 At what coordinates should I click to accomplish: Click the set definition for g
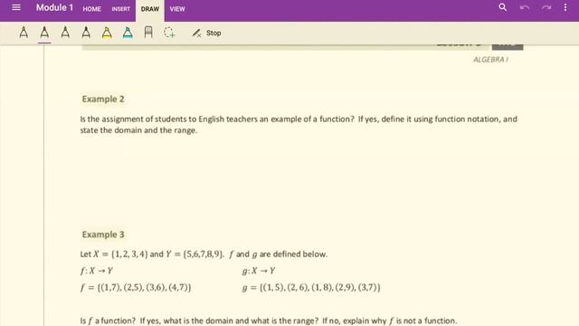pyautogui.click(x=311, y=288)
